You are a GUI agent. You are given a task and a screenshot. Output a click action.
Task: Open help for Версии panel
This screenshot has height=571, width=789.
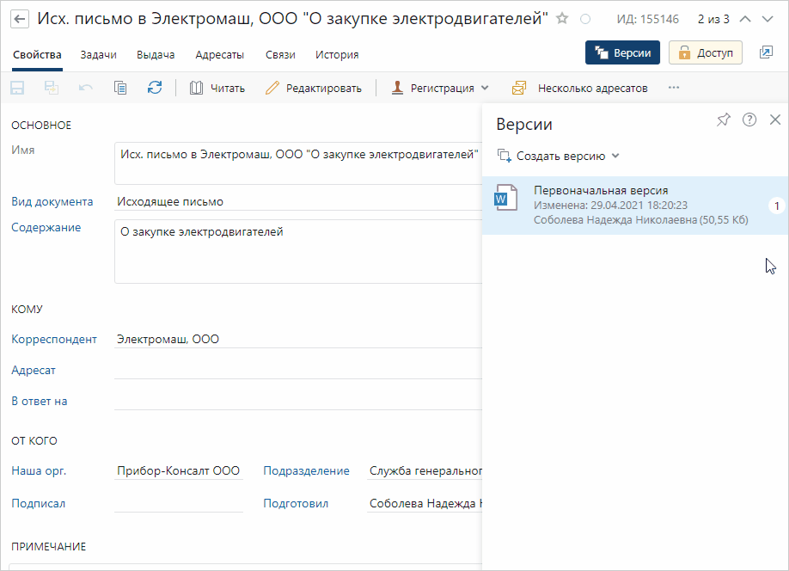point(749,120)
